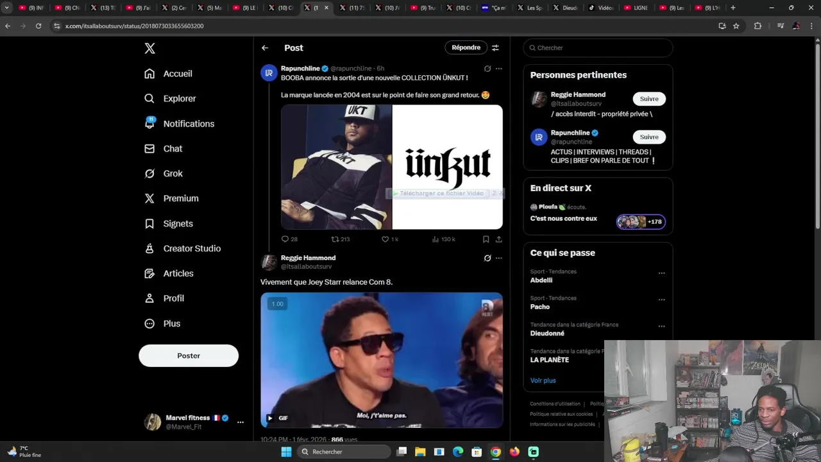Open options for Pacho trend
821x462 pixels.
(x=661, y=300)
